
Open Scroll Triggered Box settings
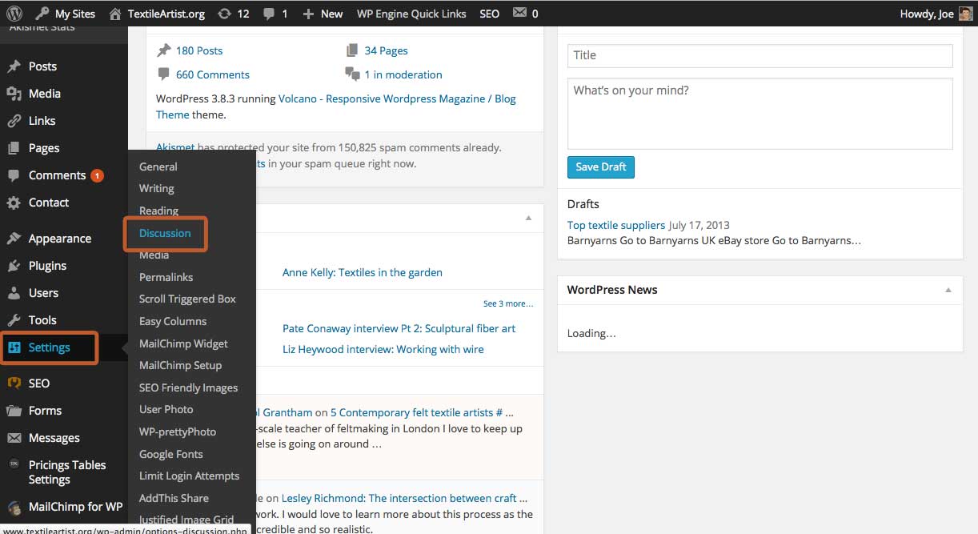[x=187, y=299]
